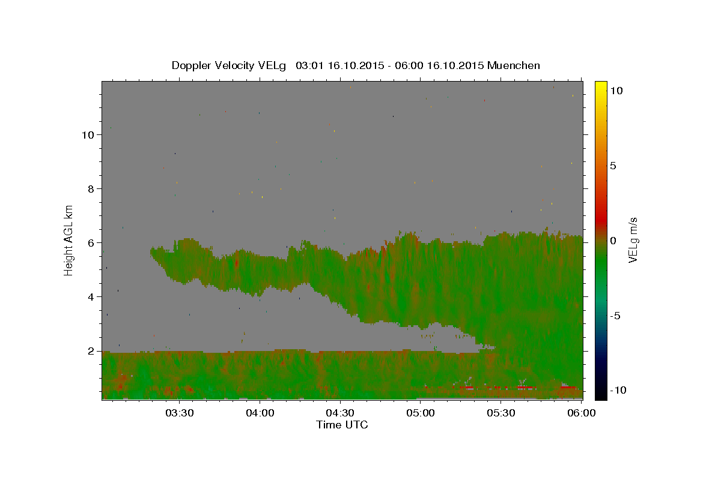
Task: Click the height tick label '2'
Action: click(92, 350)
